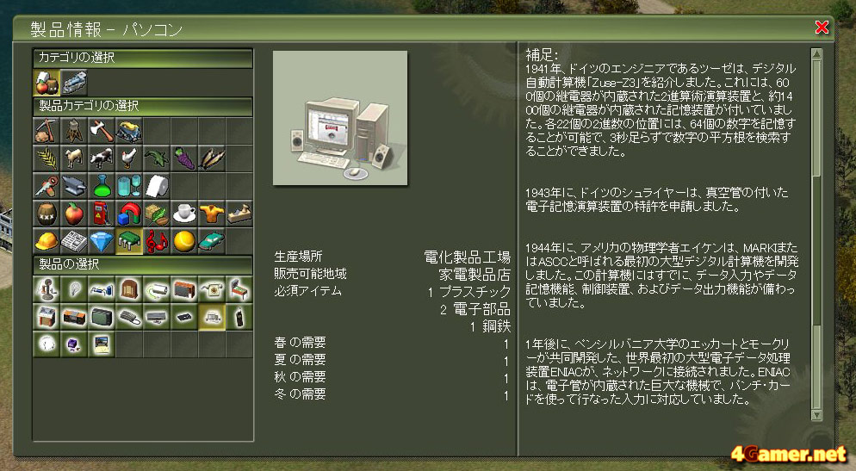Viewport: 856px width, 471px height.
Task: Select the blue diamond jewelry category
Action: 102,241
